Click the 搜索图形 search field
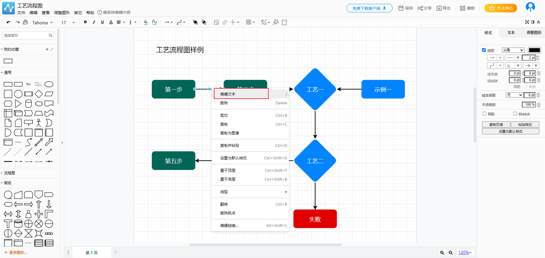545x258 pixels. click(26, 35)
